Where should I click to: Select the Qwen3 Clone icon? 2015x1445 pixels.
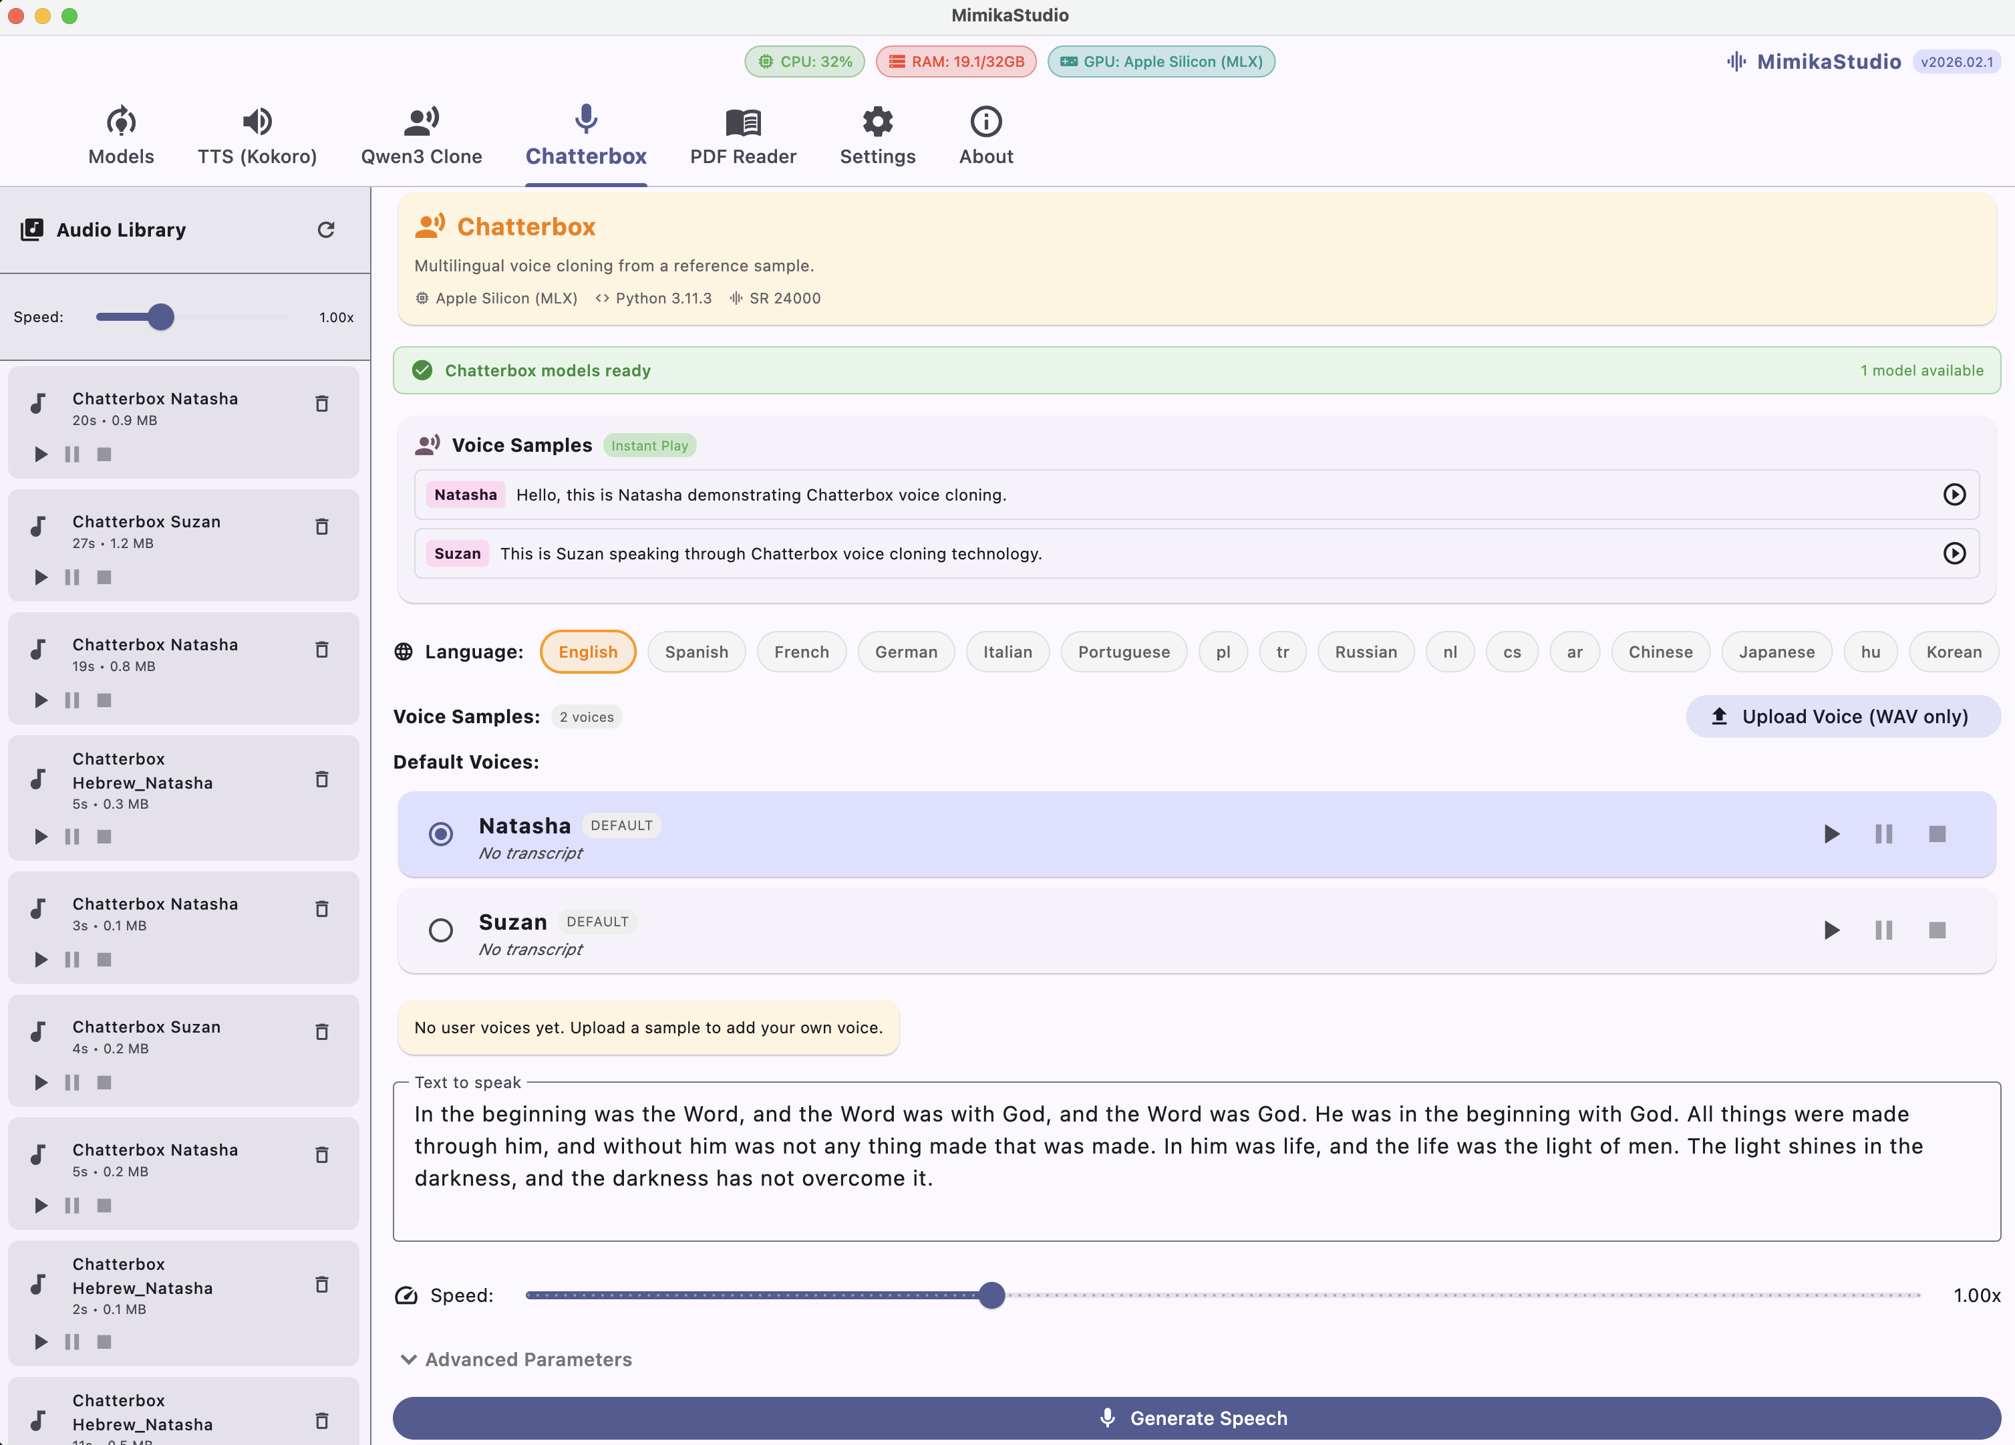coord(421,122)
